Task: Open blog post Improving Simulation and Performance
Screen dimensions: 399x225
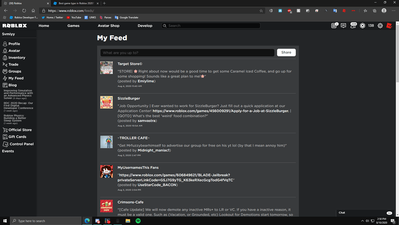Action: [18, 94]
